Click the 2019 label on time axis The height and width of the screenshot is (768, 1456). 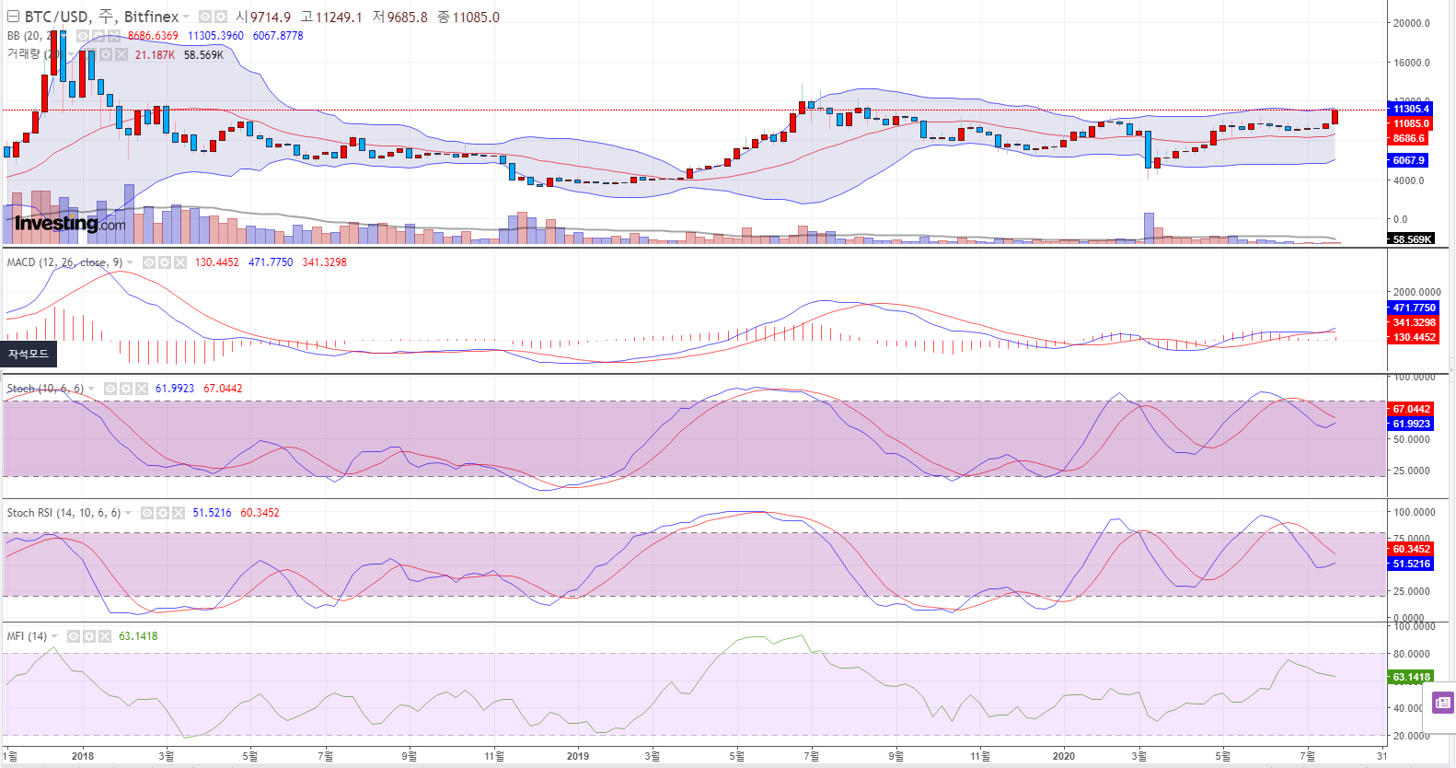(578, 756)
